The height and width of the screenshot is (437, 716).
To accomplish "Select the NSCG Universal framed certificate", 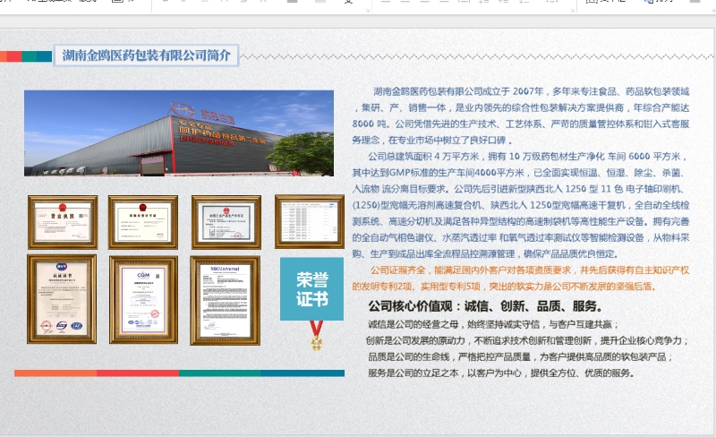I will pos(225,299).
